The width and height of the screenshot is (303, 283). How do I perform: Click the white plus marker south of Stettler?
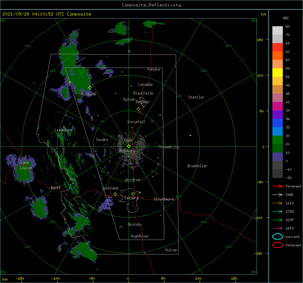pos(190,135)
